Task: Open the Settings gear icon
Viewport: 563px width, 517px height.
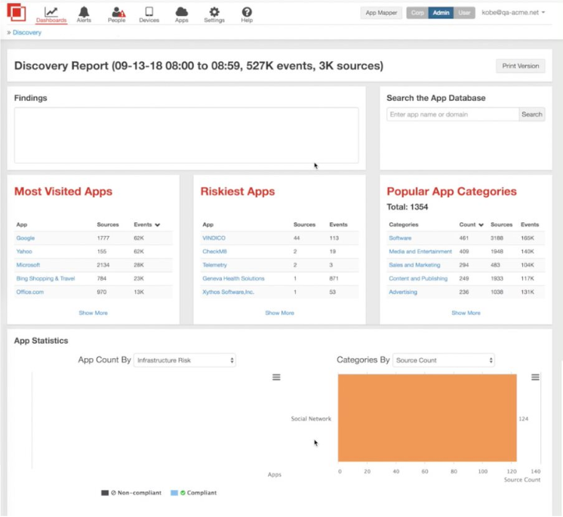Action: (214, 15)
